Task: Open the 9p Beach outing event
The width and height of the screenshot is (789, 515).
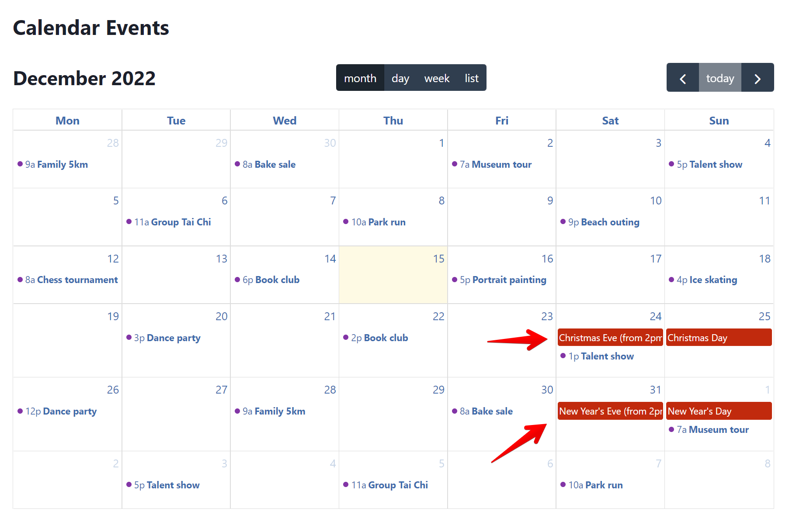Action: (x=604, y=222)
